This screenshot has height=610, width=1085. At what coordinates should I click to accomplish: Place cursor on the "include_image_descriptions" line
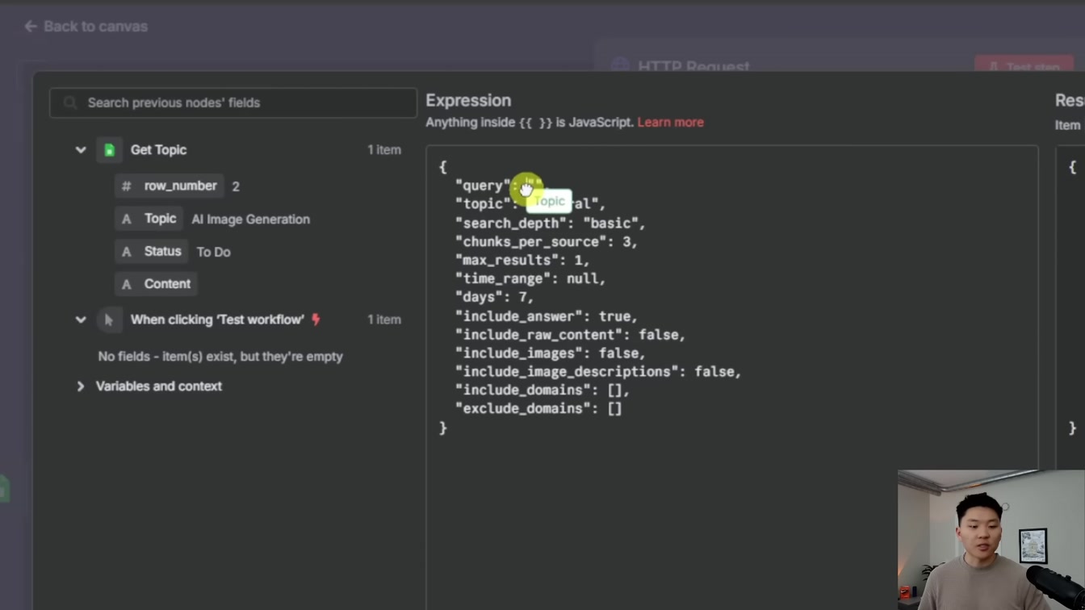[x=597, y=372]
